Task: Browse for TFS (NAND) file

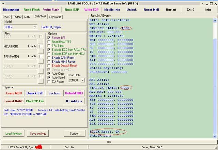Action: [x=41, y=61]
